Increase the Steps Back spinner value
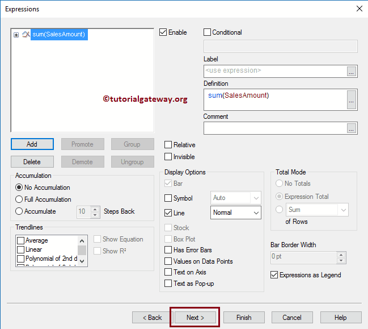 (x=95, y=209)
